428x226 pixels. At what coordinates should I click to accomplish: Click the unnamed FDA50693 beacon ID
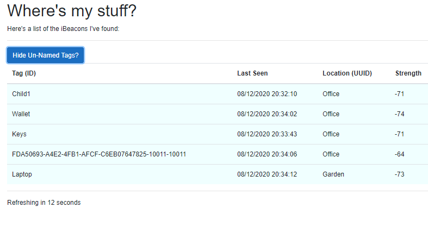(99, 154)
